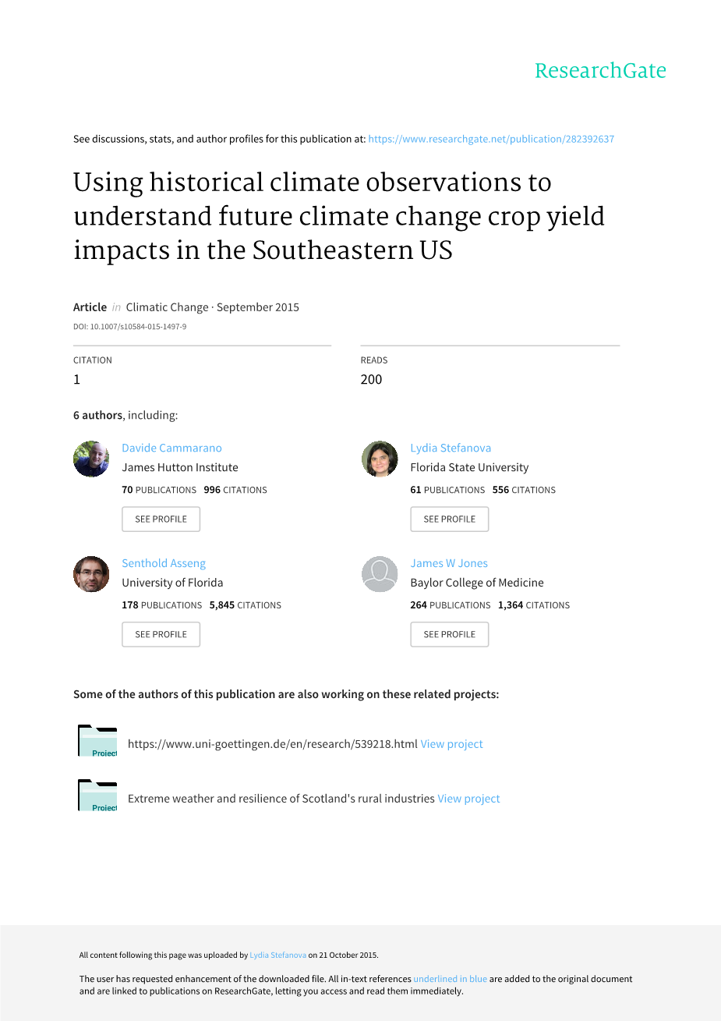Click the project folder icon for Scotland's industries
The width and height of the screenshot is (721, 1021).
coord(97,796)
